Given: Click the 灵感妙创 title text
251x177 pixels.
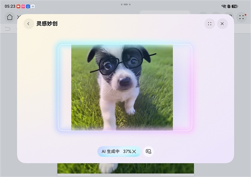Looking at the screenshot, I should point(47,24).
